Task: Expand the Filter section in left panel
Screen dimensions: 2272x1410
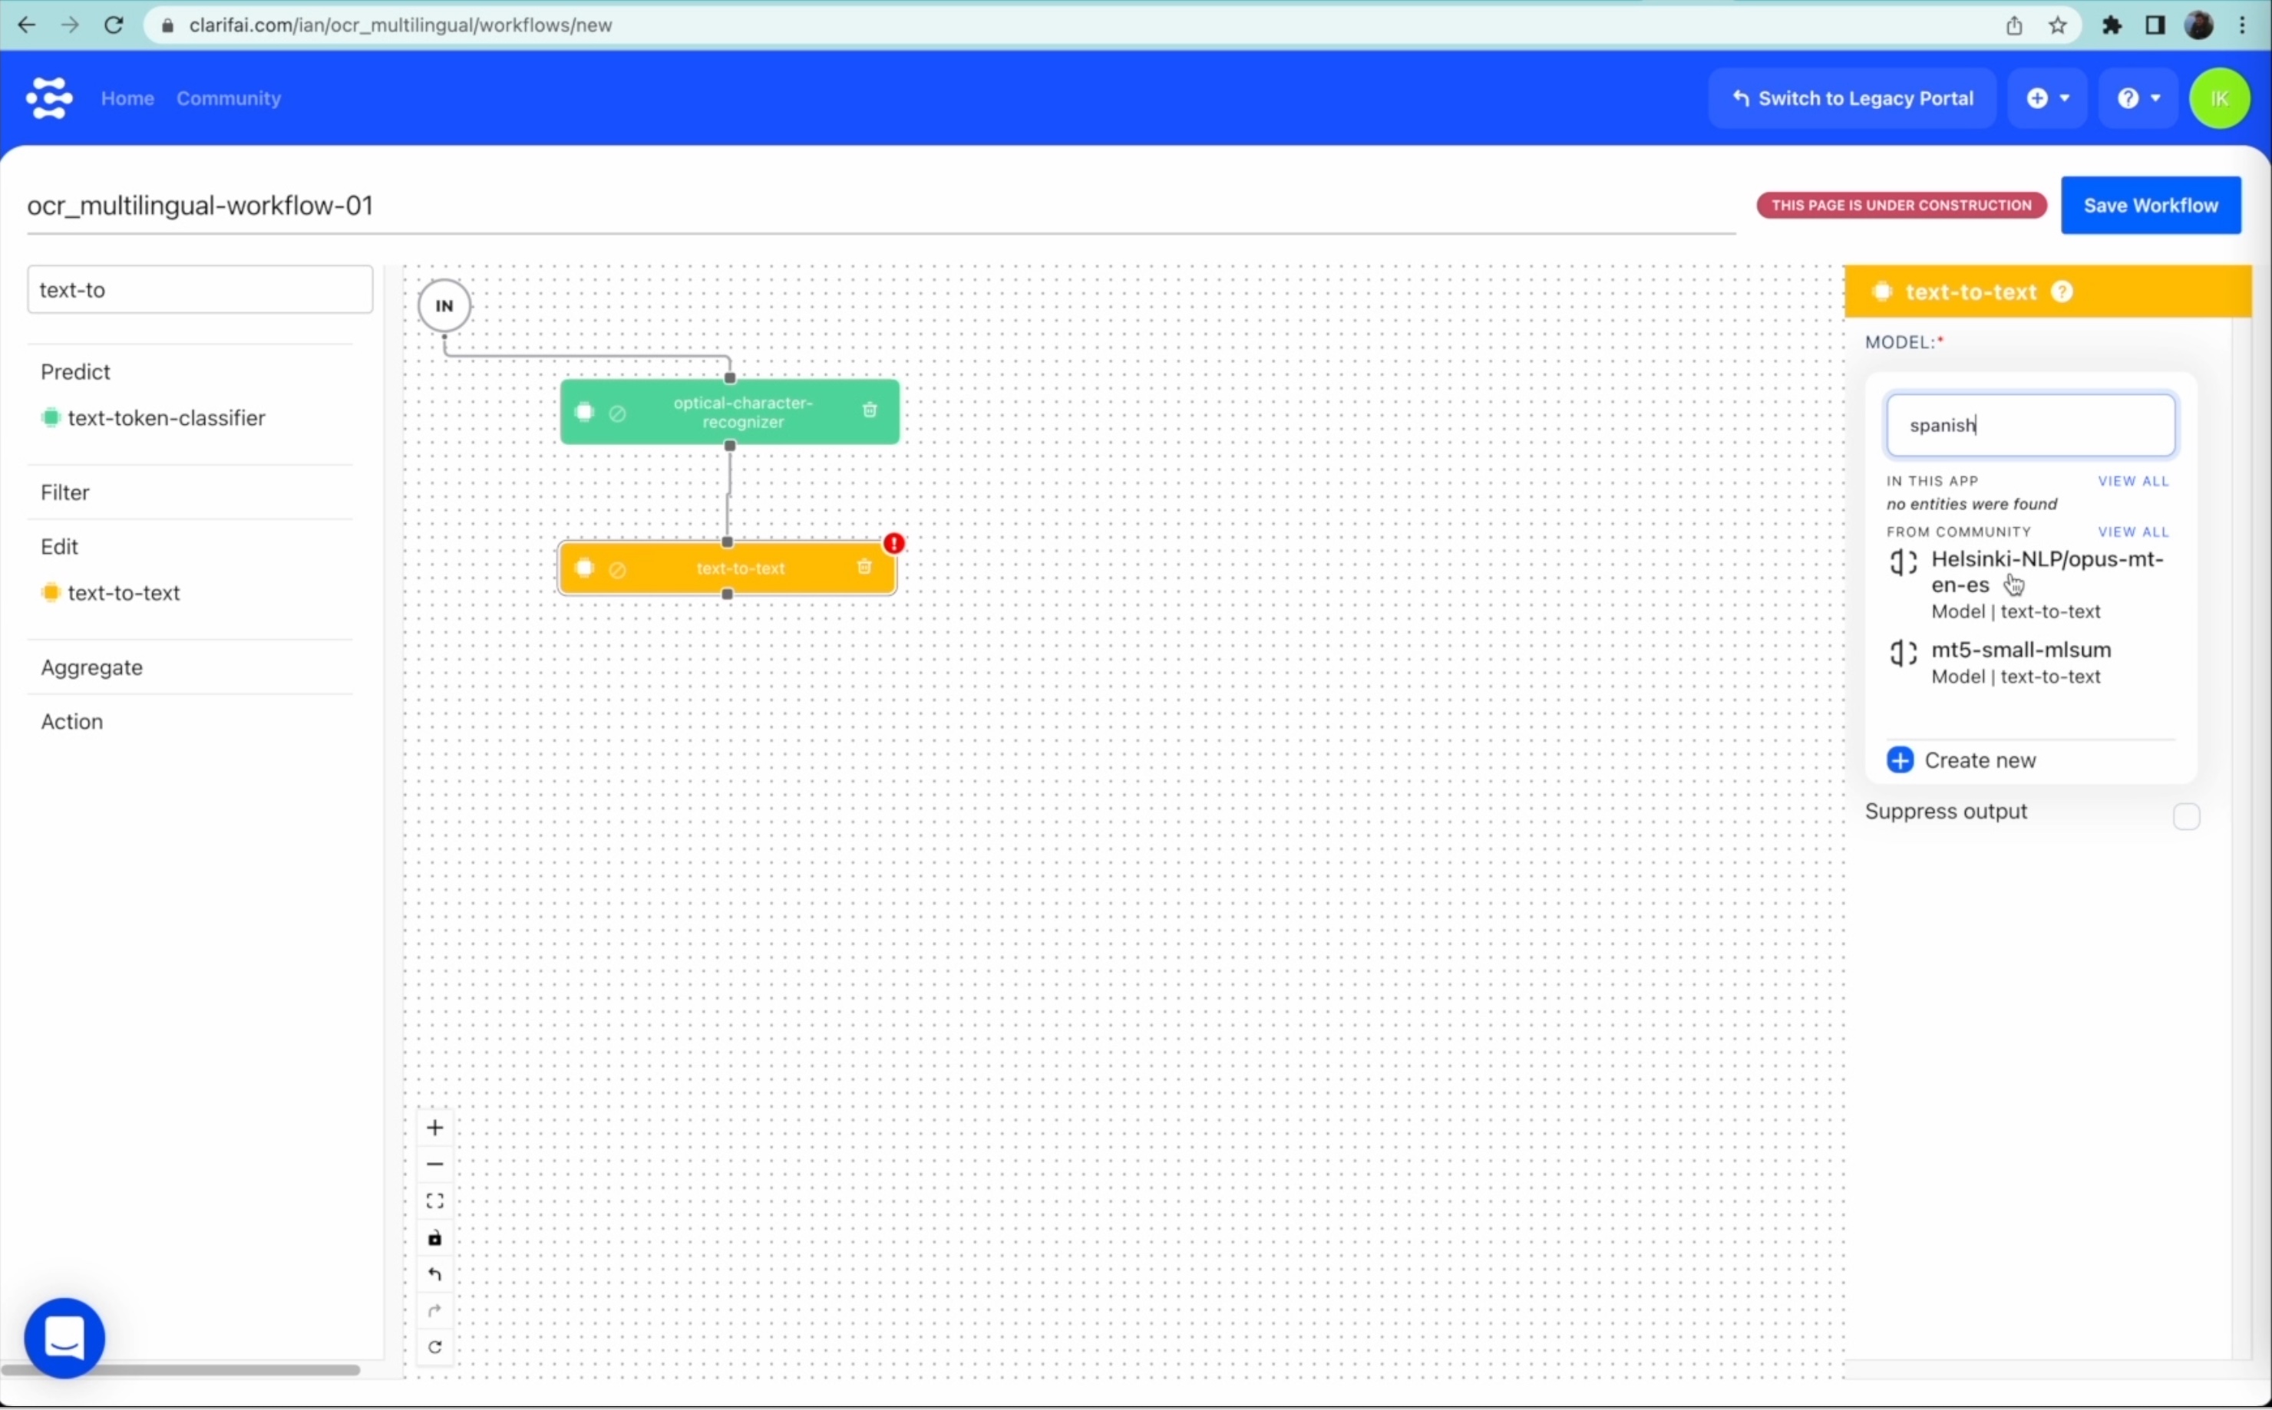Action: point(65,493)
